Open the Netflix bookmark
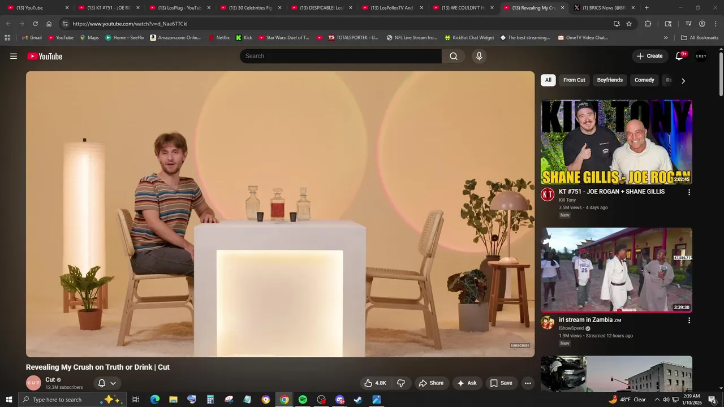 [x=219, y=38]
